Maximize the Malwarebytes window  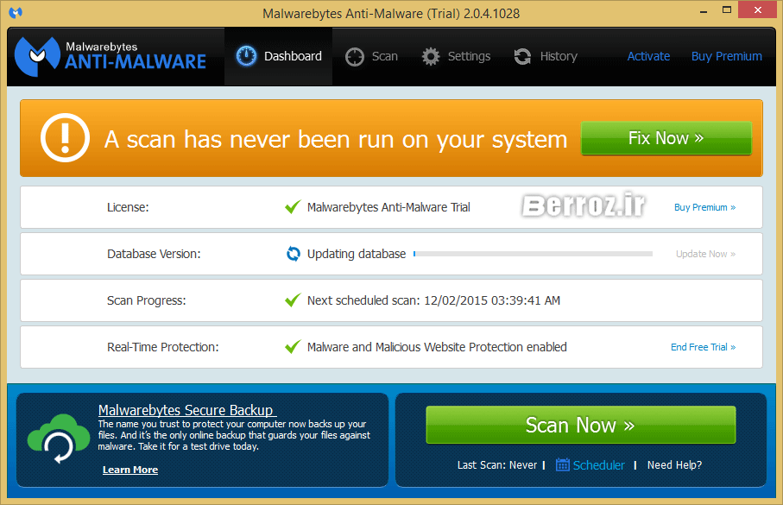[727, 10]
